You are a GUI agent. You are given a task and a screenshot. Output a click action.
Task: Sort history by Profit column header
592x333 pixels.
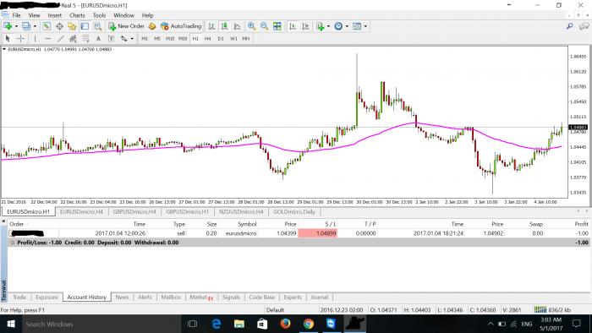pyautogui.click(x=582, y=224)
